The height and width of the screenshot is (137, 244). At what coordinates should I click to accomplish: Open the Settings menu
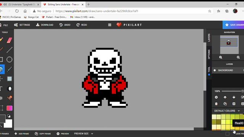[22, 25]
